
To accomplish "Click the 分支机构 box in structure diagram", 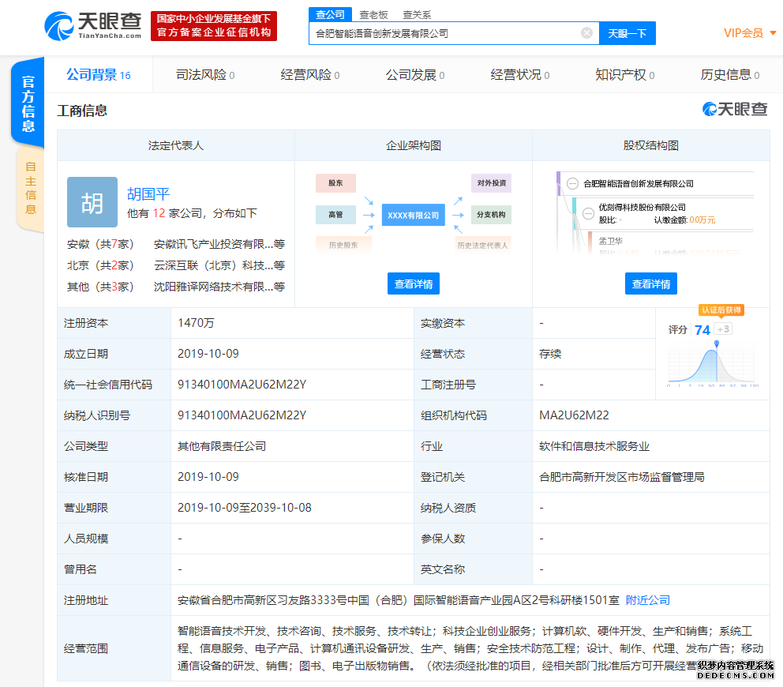I will point(492,214).
